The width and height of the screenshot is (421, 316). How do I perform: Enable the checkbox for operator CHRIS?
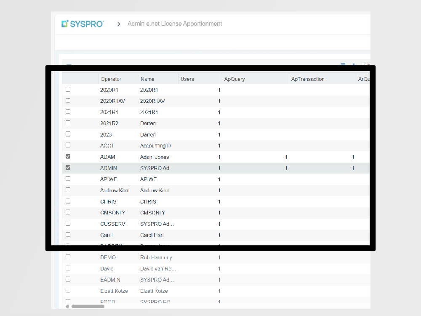(68, 201)
